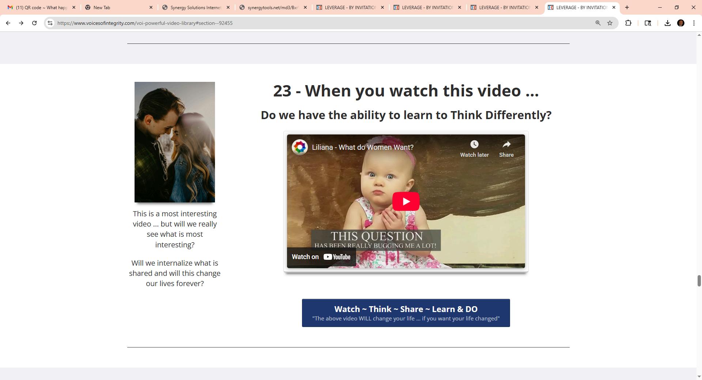
Task: Open the profile avatar in the toolbar
Action: pos(681,23)
